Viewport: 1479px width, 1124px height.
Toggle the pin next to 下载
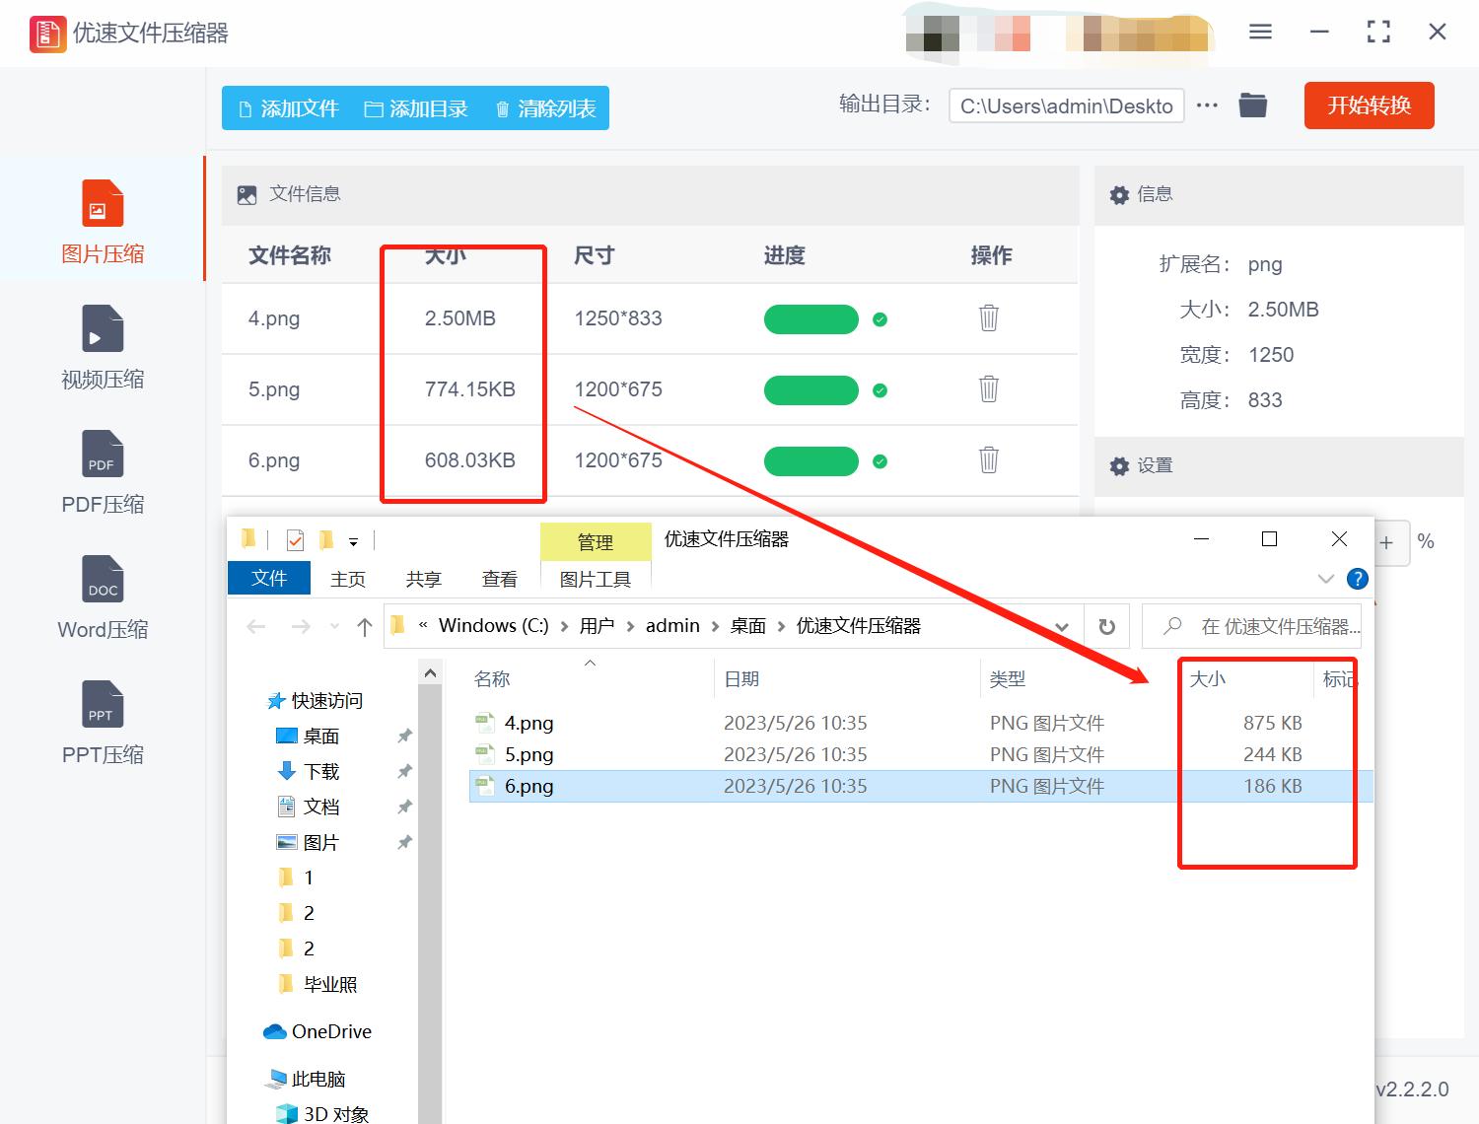(404, 771)
